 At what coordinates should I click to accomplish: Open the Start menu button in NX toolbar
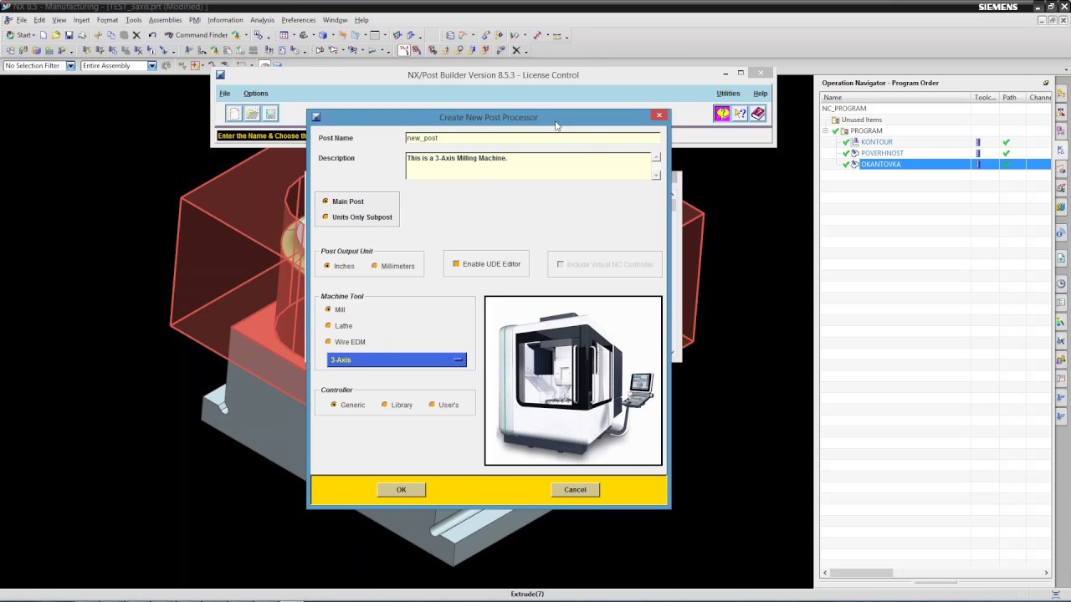pos(20,35)
